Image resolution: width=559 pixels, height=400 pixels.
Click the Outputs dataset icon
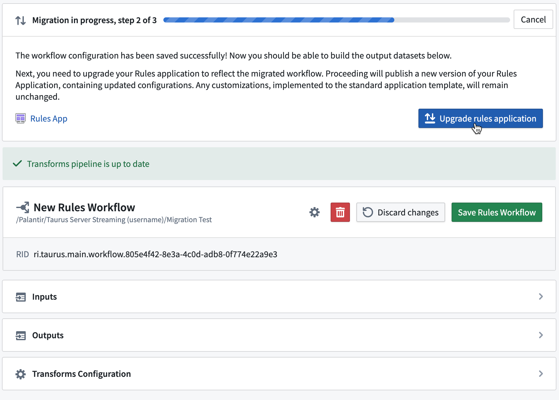coord(21,335)
